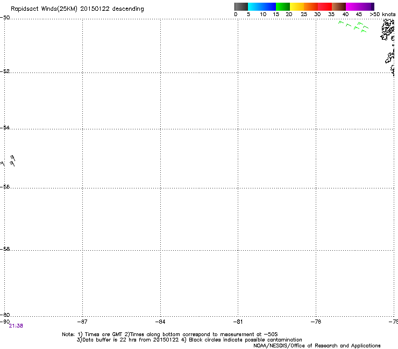Click the '-78' longitude axis label
398x349 pixels.
[316, 322]
